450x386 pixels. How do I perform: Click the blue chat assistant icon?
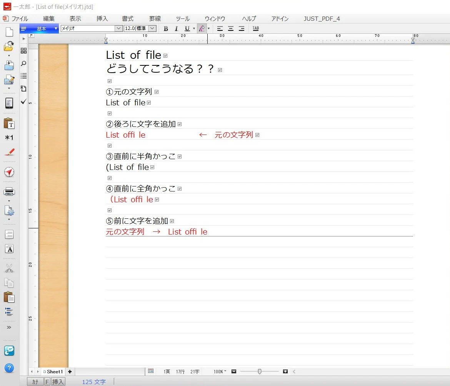click(x=9, y=351)
